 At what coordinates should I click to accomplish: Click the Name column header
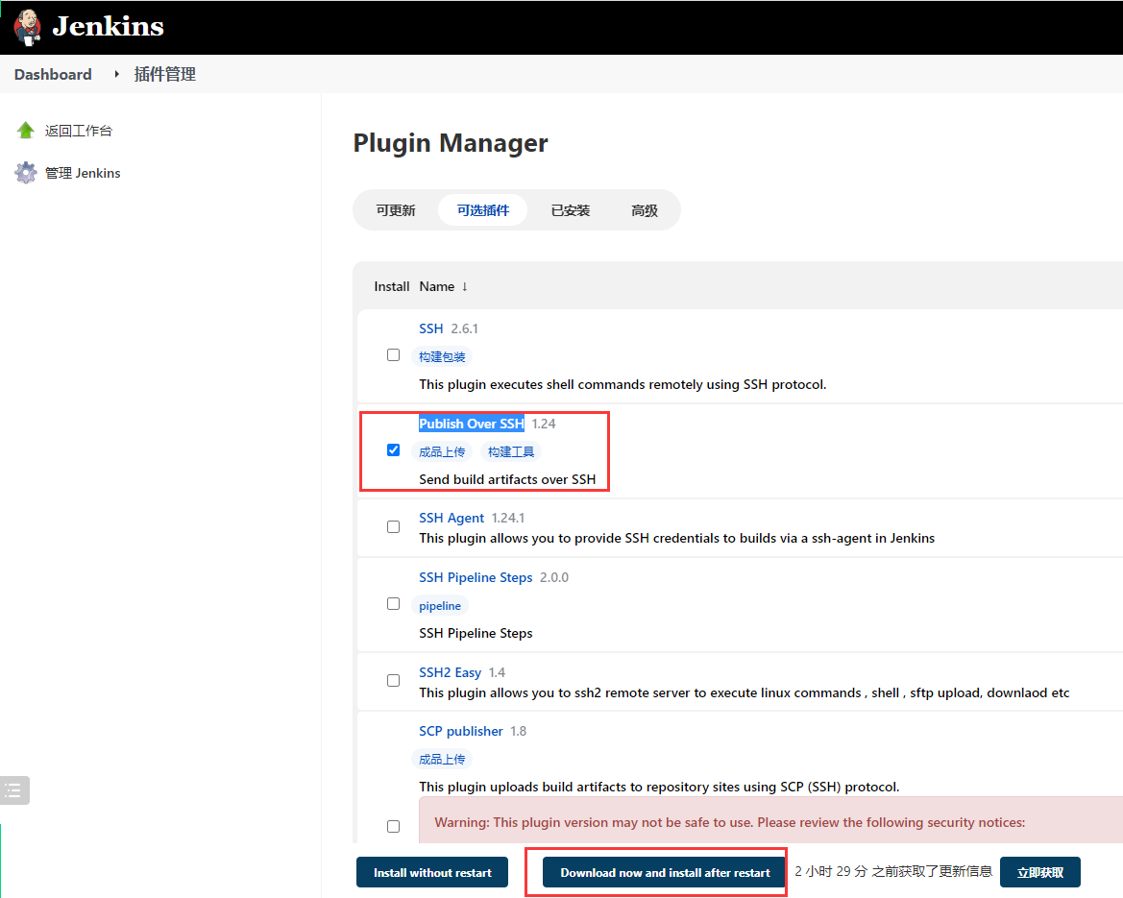coord(437,286)
